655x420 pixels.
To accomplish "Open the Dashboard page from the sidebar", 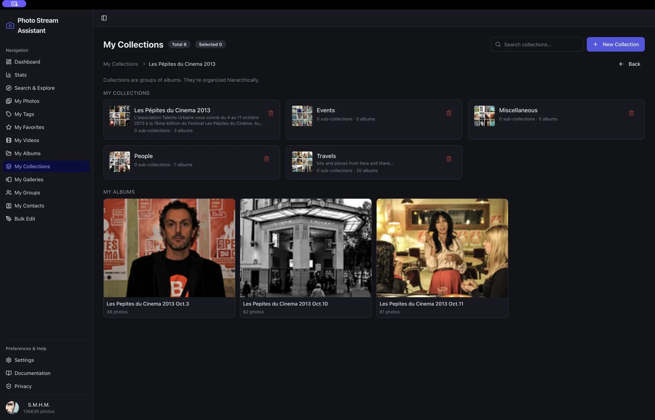I will 27,62.
